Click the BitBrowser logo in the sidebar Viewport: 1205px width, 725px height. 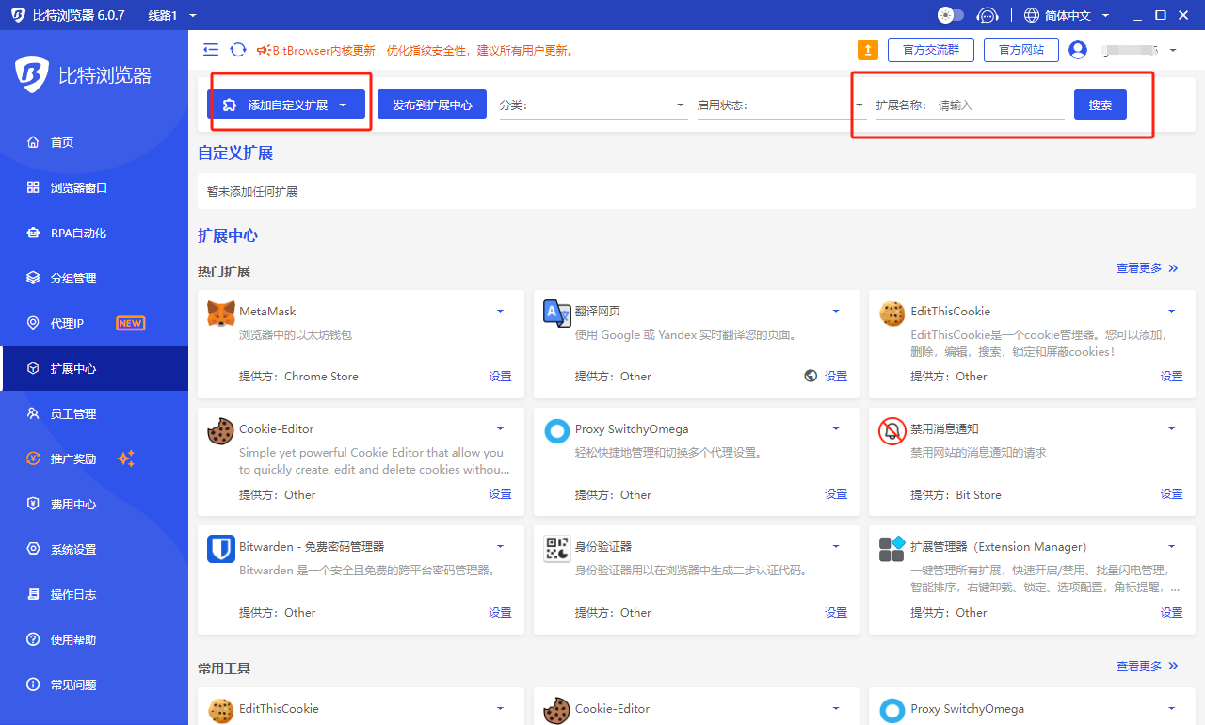[x=31, y=72]
